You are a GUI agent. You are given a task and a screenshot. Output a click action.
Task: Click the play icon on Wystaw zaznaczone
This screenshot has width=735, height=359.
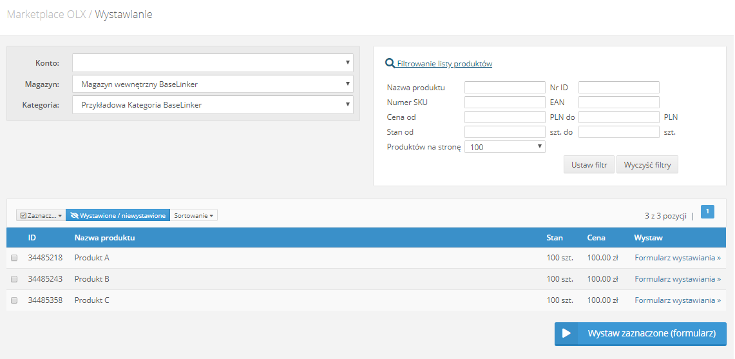tap(566, 334)
